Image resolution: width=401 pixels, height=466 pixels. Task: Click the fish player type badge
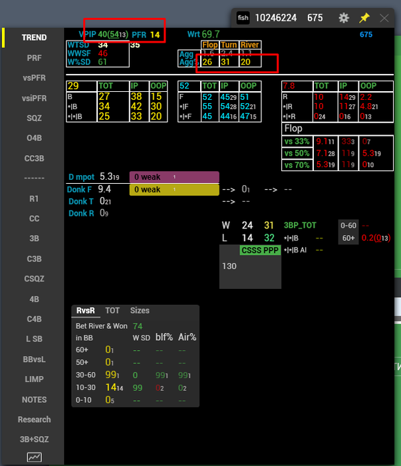tap(243, 18)
